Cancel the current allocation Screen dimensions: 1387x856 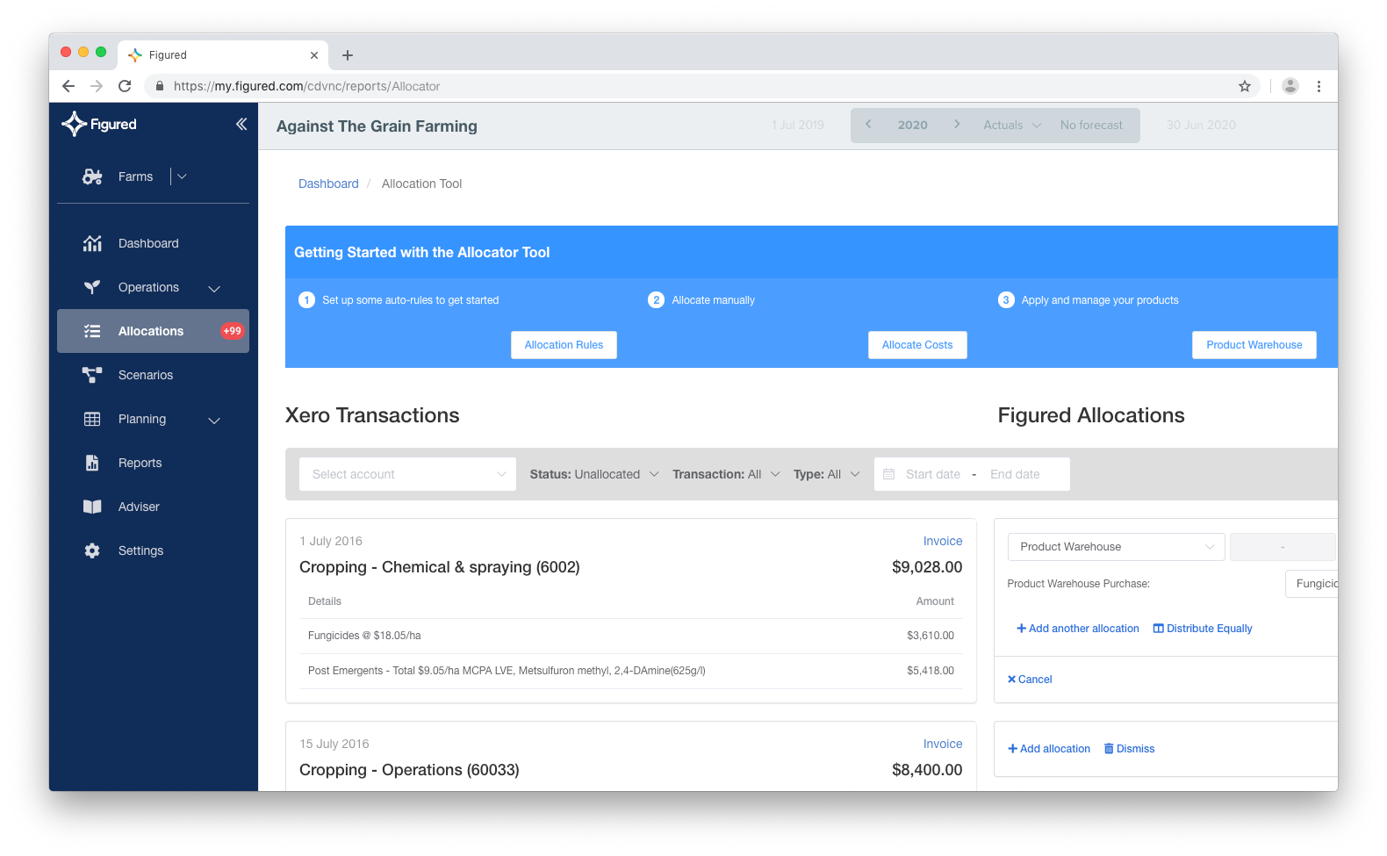[x=1030, y=680]
